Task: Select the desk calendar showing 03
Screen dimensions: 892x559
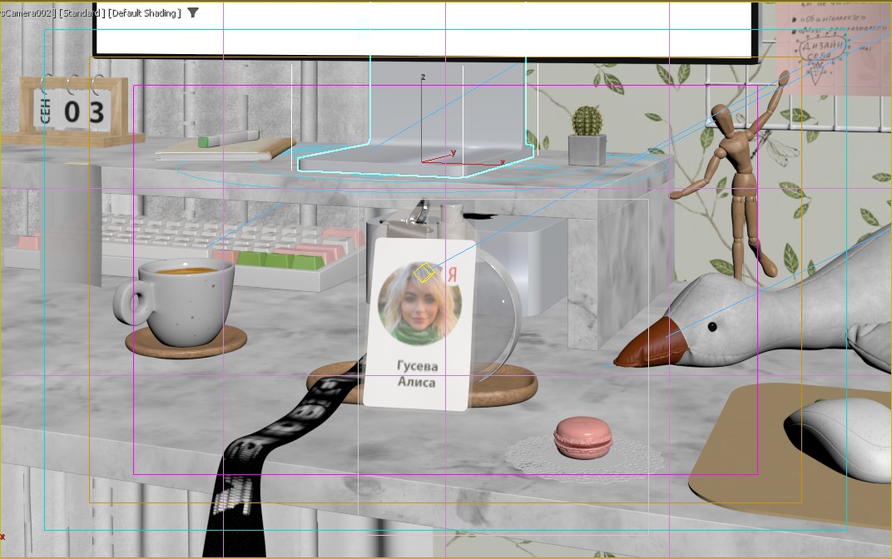Action: click(73, 111)
